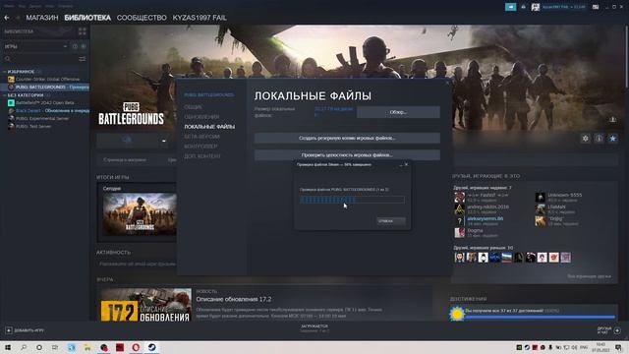Click Steam icon in taskbar
Viewport: 629px width, 354px height.
pos(151,347)
